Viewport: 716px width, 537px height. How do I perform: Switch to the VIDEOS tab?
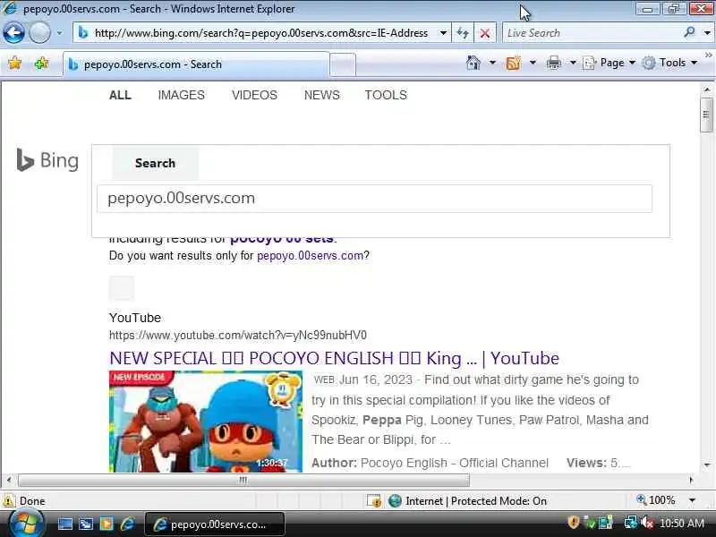click(x=254, y=95)
